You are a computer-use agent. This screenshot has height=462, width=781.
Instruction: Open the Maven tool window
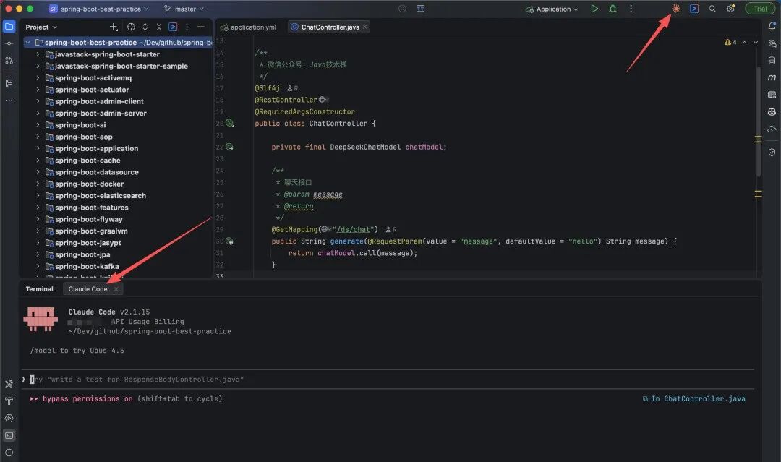point(772,77)
